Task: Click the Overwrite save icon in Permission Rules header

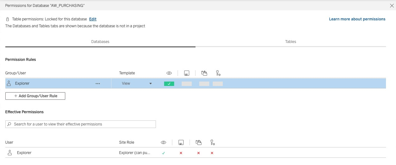Action: tap(186, 73)
